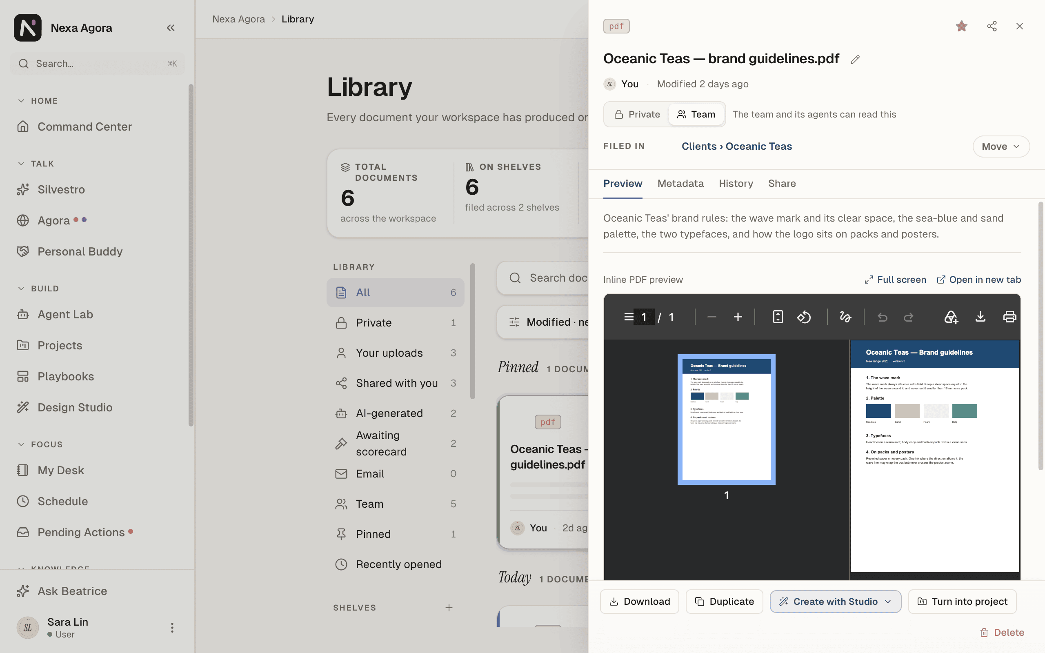The width and height of the screenshot is (1045, 653).
Task: Open Agent Lab in the sidebar
Action: tap(65, 314)
